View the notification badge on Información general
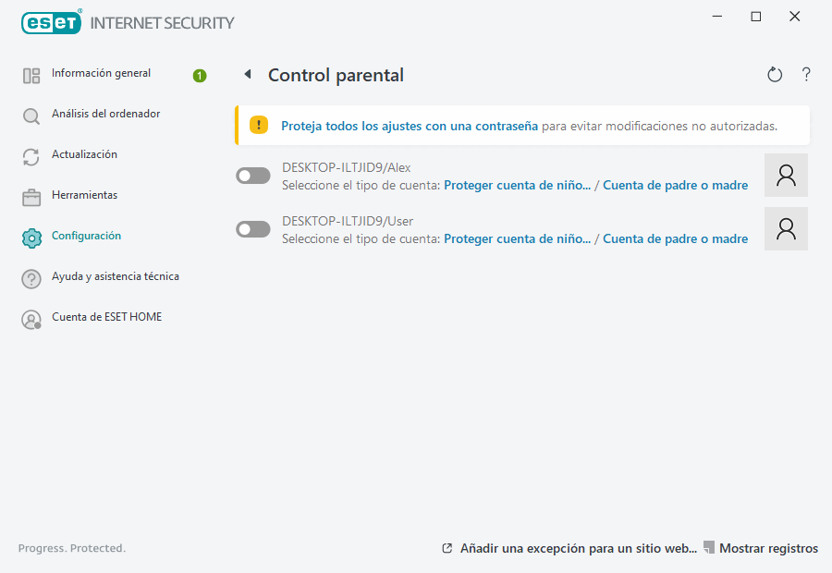Image resolution: width=832 pixels, height=573 pixels. pos(199,76)
